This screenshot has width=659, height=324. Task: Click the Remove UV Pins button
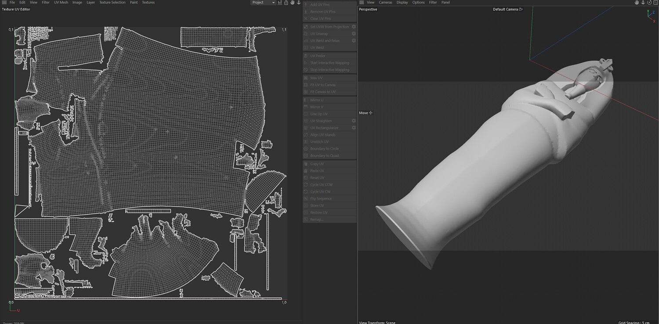pyautogui.click(x=329, y=12)
